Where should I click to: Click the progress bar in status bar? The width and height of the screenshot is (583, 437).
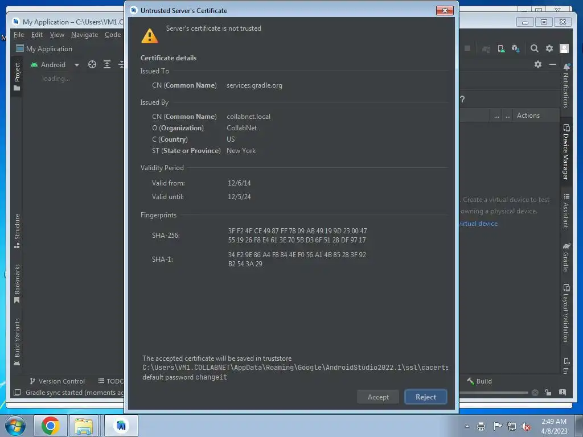pos(494,393)
